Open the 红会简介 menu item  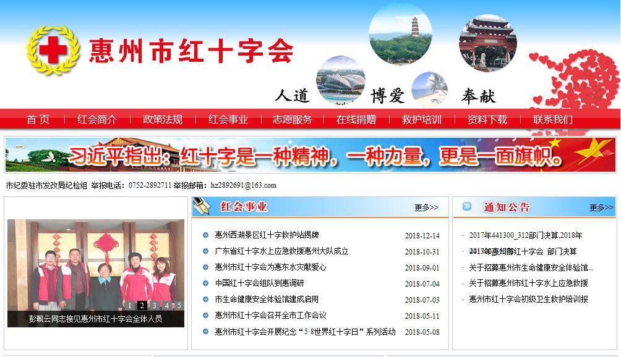pyautogui.click(x=97, y=119)
